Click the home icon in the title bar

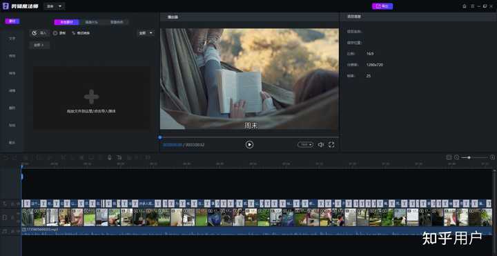[465, 6]
